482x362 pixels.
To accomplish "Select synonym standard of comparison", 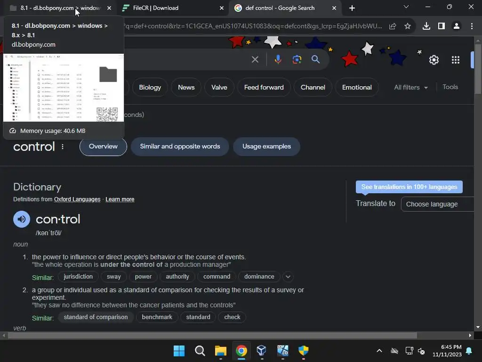I will tap(96, 317).
